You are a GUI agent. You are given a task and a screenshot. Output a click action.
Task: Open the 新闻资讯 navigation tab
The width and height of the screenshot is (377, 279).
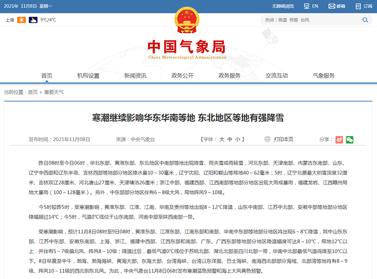[x=135, y=76]
